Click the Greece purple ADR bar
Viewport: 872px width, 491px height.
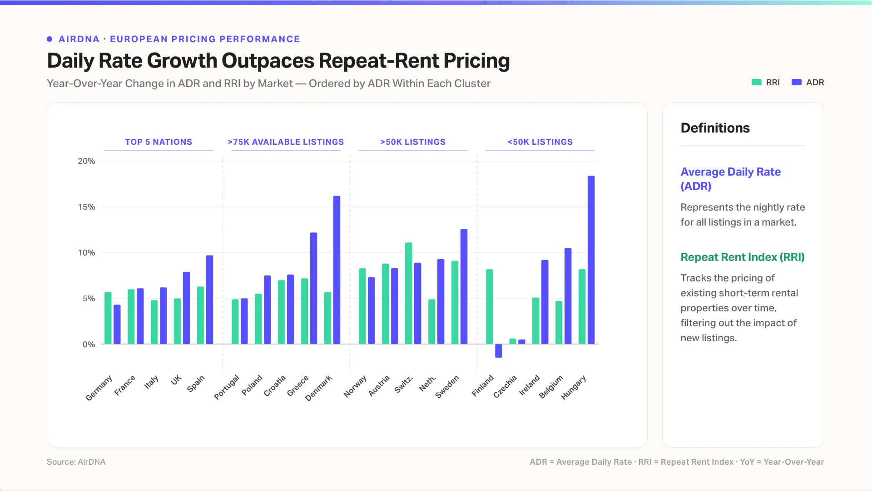click(313, 288)
